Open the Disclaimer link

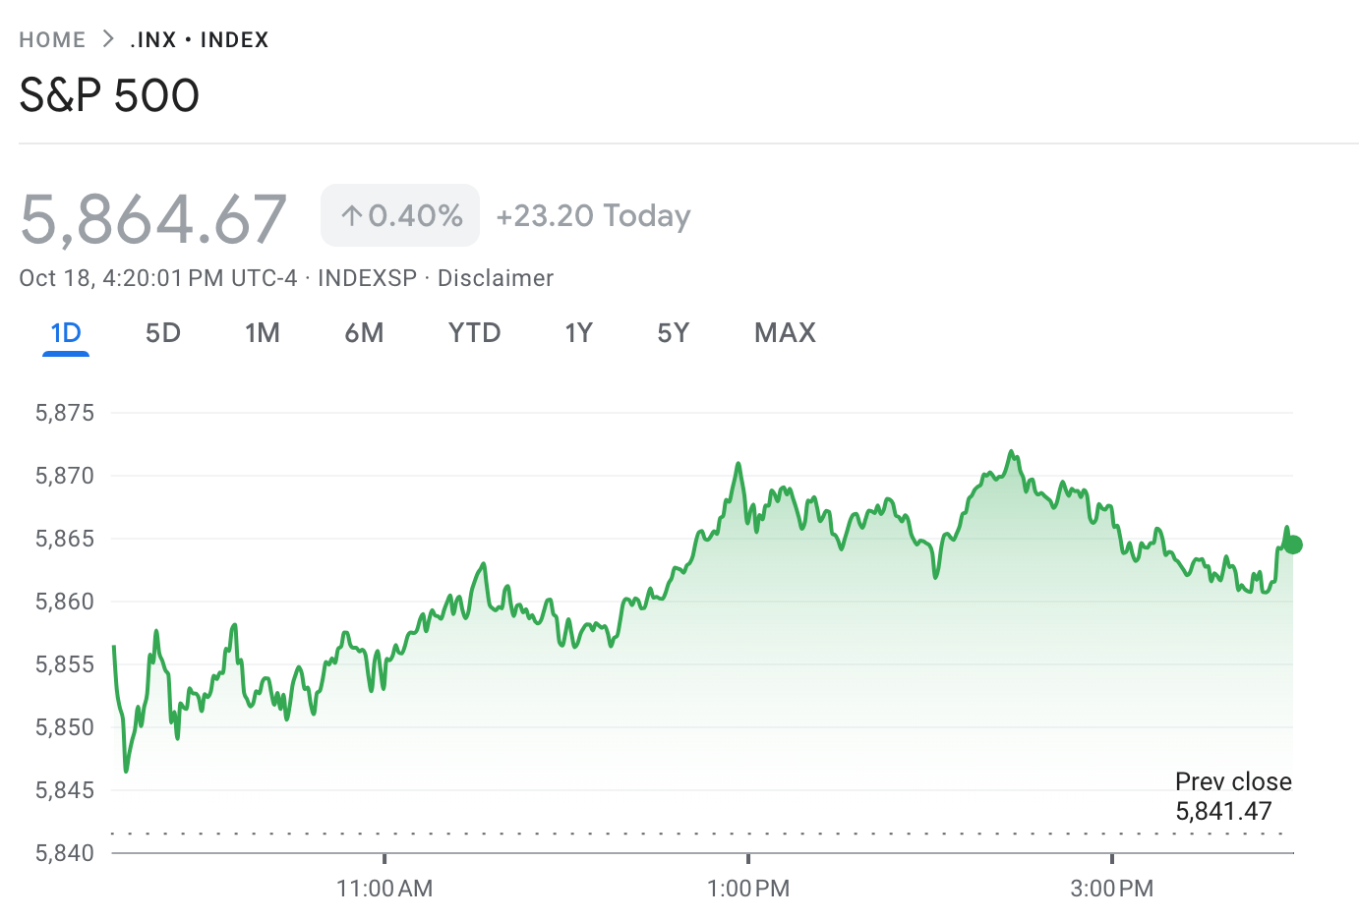496,278
